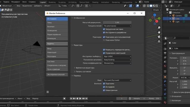
Task: Switch to orthographic grid view icon
Action: click(159, 42)
